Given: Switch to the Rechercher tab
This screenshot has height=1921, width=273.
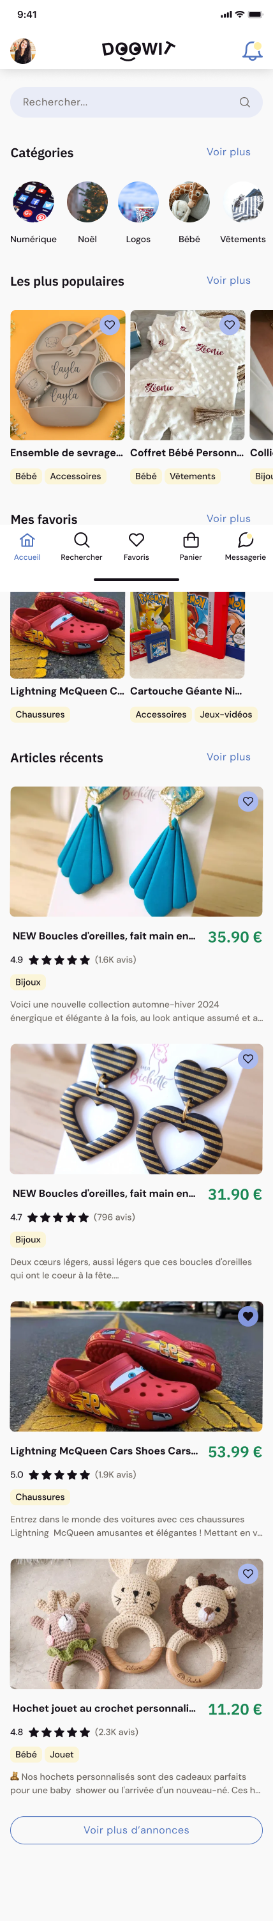Looking at the screenshot, I should tap(82, 546).
